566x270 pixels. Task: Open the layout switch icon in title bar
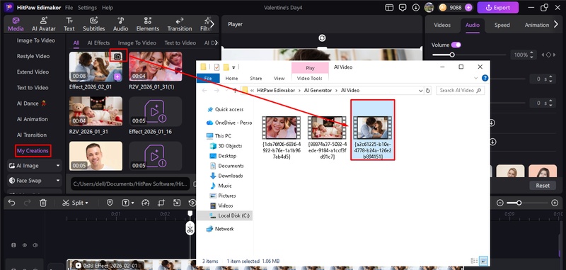[388, 7]
